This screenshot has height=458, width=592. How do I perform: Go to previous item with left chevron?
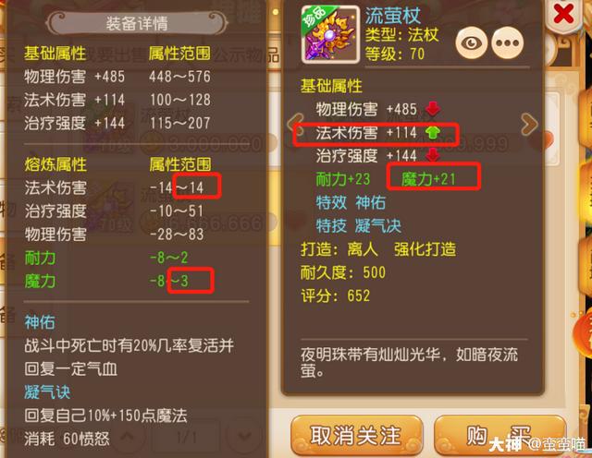[x=296, y=124]
